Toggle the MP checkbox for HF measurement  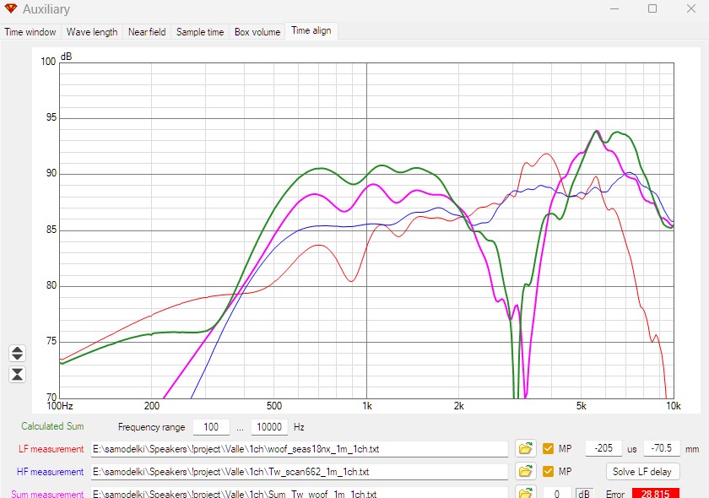point(549,471)
